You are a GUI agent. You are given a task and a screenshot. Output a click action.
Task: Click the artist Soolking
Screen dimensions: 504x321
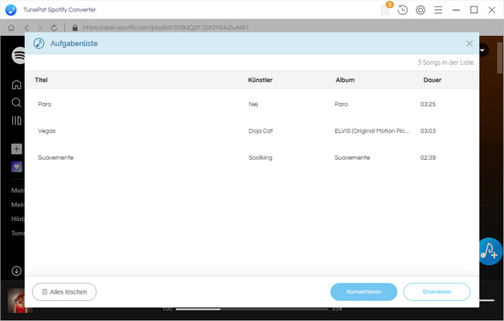pyautogui.click(x=261, y=158)
